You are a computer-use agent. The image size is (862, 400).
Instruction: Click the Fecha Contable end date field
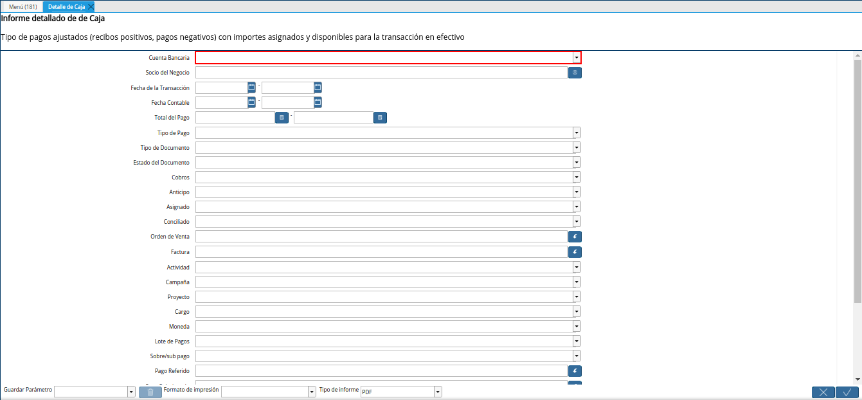(287, 102)
